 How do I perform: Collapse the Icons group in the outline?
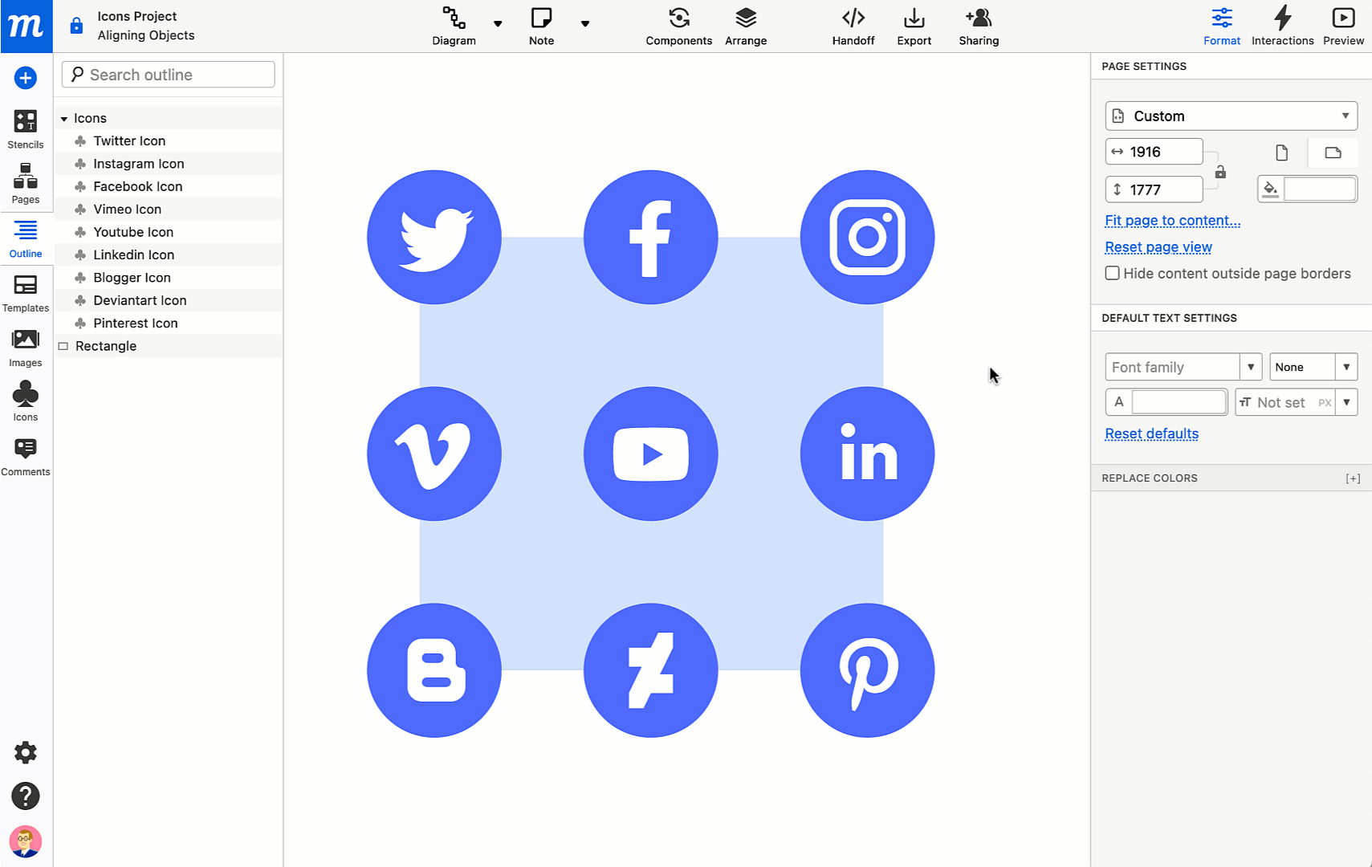(65, 118)
